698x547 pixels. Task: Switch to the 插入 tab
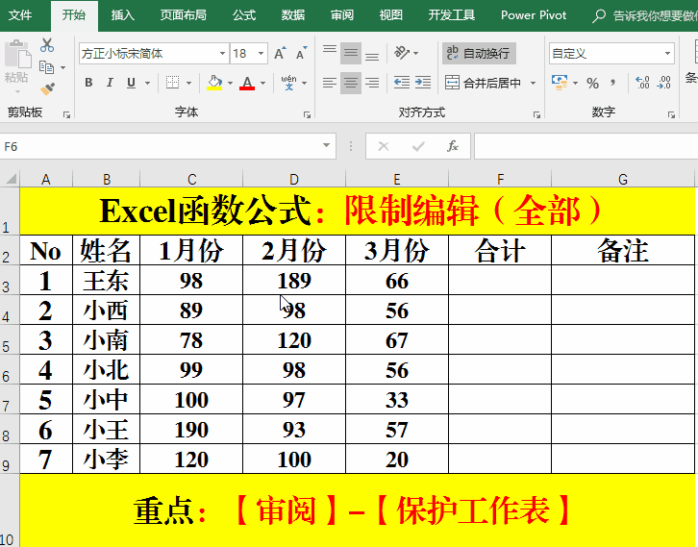pyautogui.click(x=122, y=15)
